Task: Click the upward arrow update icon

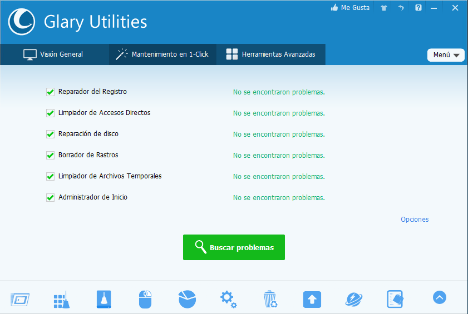Action: [x=312, y=300]
